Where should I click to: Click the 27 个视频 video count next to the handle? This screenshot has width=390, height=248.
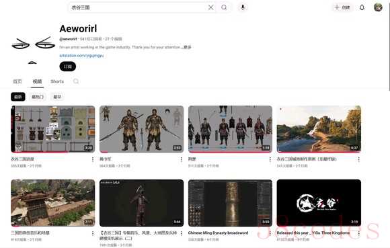pos(114,39)
